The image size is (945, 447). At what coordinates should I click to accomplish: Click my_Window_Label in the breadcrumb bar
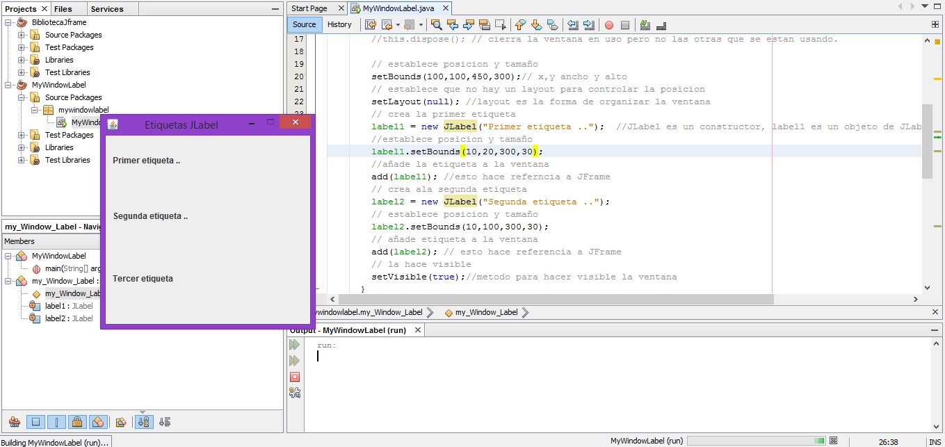click(x=486, y=313)
